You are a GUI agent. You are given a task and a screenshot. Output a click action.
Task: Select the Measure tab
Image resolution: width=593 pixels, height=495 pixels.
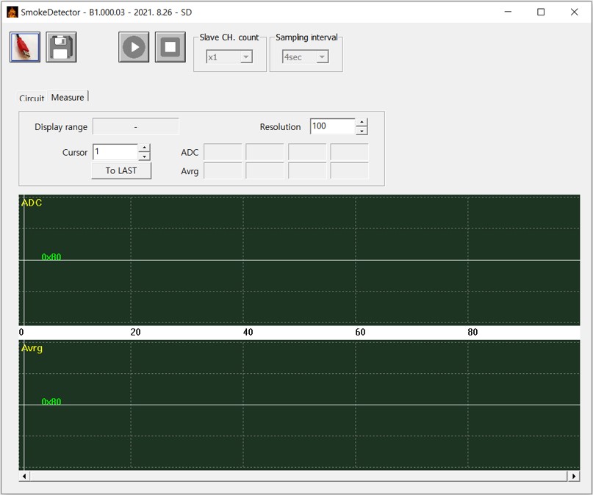pyautogui.click(x=68, y=97)
